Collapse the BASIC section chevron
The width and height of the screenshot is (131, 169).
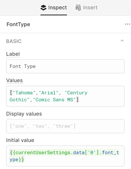(x=122, y=41)
